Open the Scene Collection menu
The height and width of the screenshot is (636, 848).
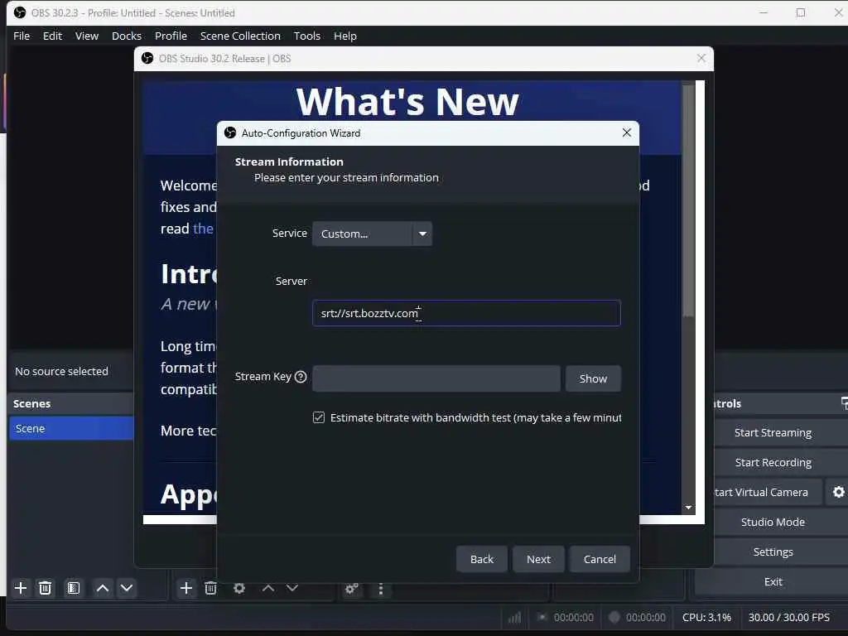[x=240, y=36]
